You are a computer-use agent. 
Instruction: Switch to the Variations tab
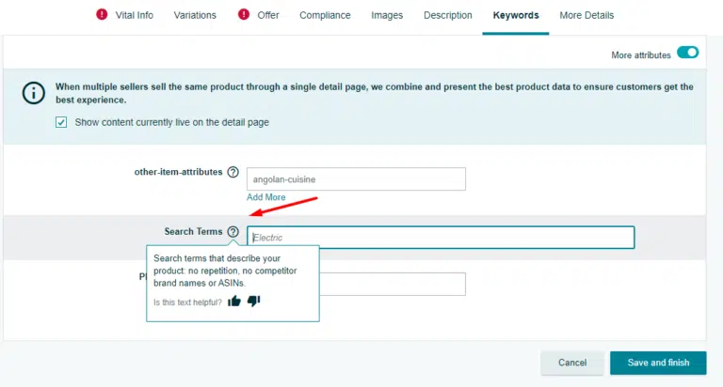coord(195,15)
